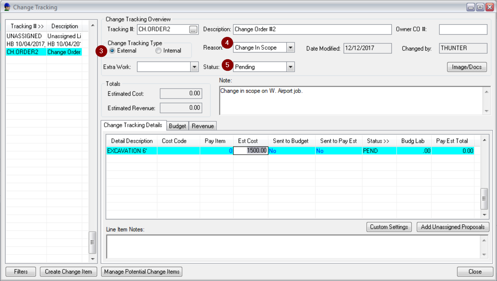
Task: Open the Filters dialog
Action: click(20, 271)
